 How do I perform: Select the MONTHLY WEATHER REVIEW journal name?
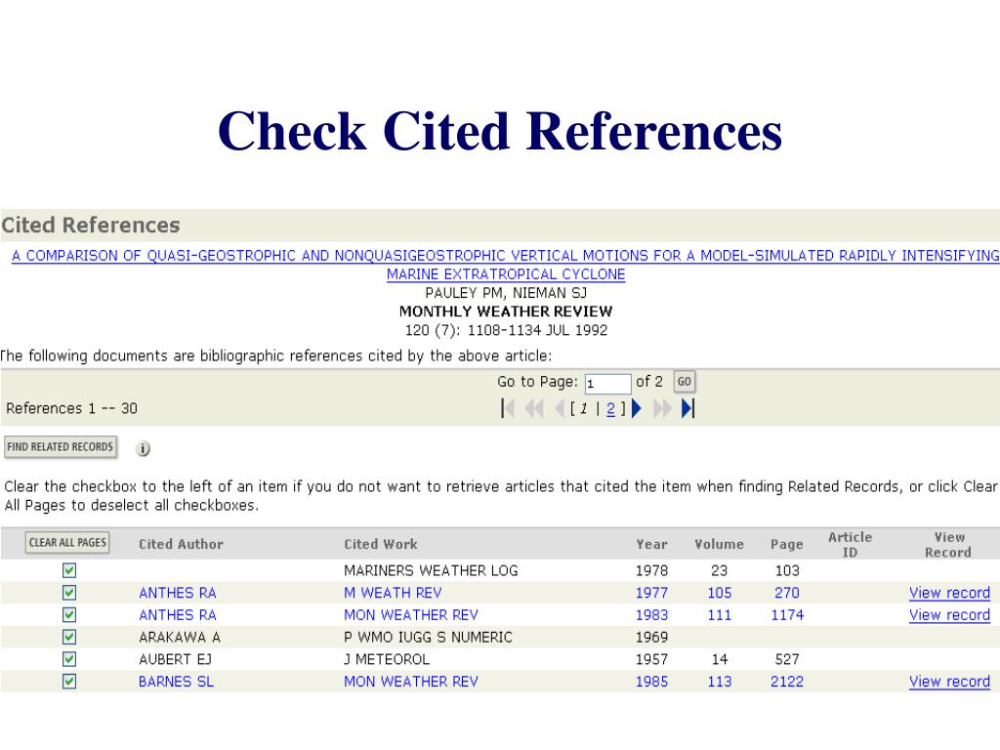click(506, 312)
